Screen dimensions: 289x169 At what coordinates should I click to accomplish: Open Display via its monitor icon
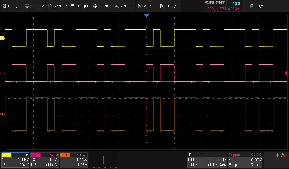[x=27, y=6]
